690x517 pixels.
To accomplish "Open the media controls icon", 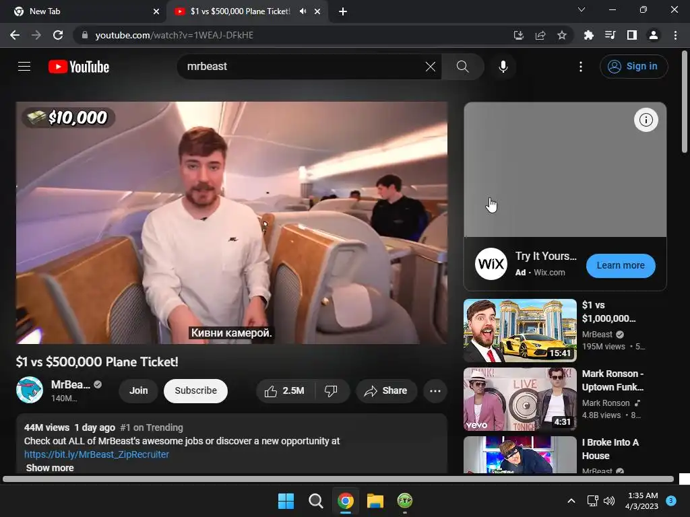I will pyautogui.click(x=610, y=35).
